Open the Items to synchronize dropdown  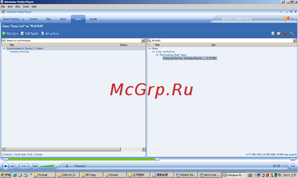point(143,40)
